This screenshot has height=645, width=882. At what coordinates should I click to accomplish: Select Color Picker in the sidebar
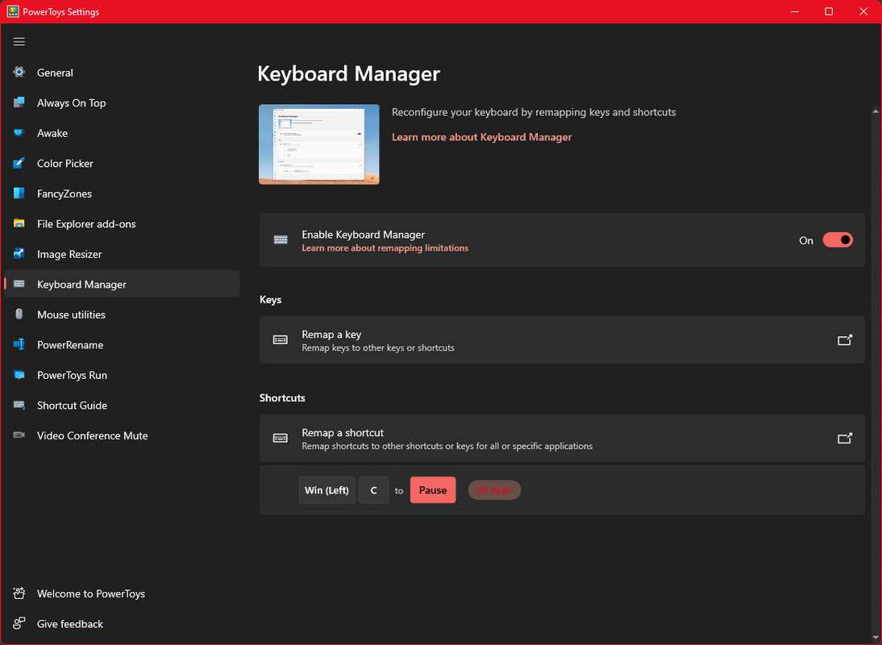click(122, 164)
